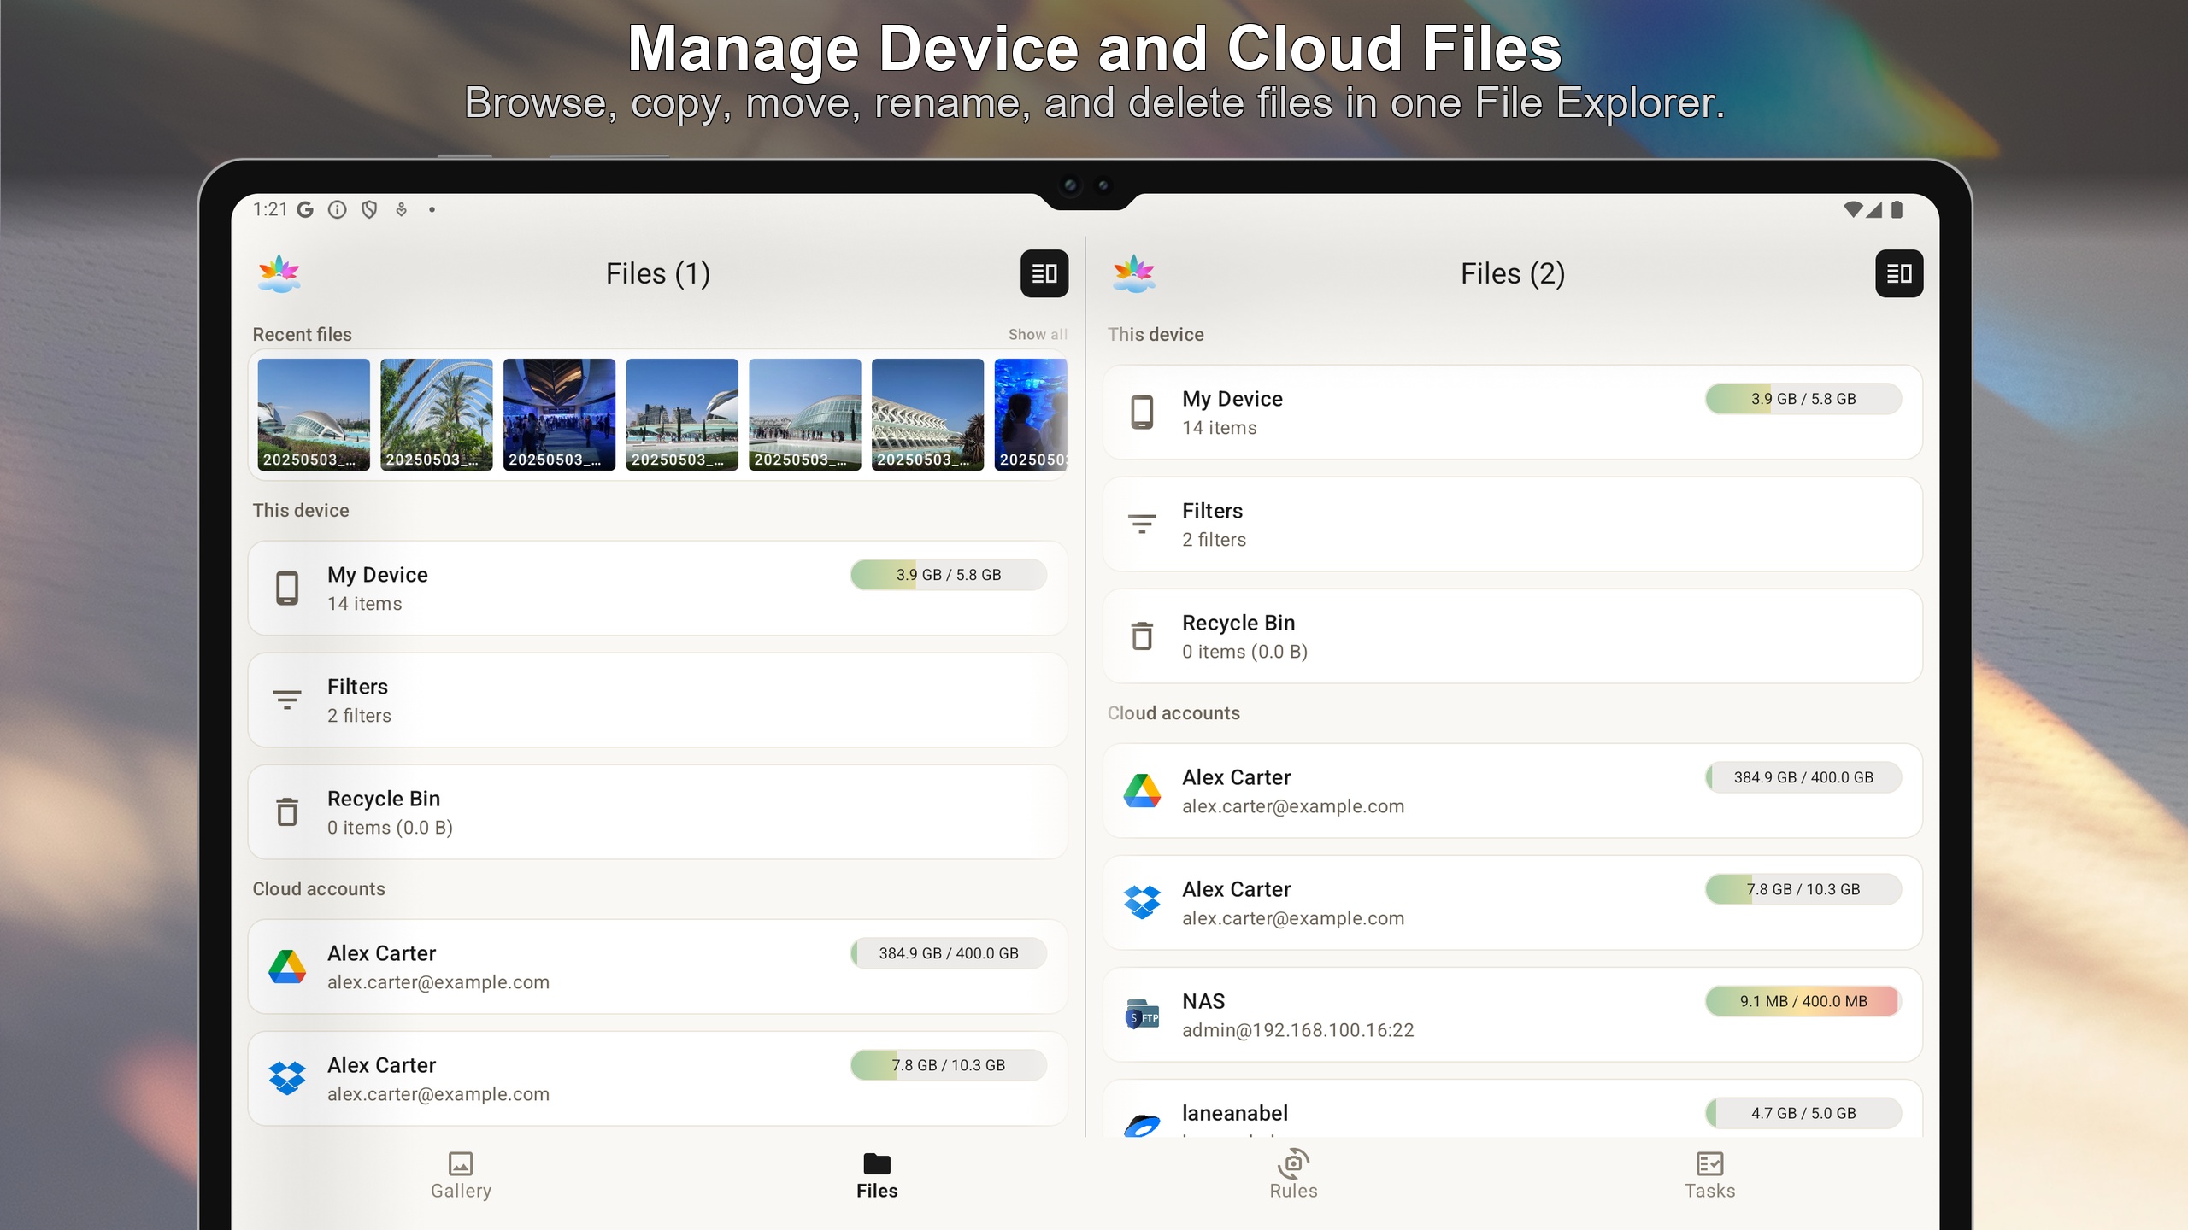This screenshot has width=2188, height=1230.
Task: Click the 7.8 GB / 10.3 GB bar in Files (2)
Action: click(1803, 889)
